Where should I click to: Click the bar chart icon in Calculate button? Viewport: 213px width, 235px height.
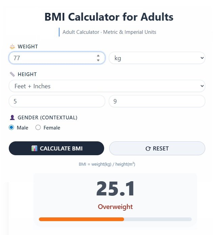pos(34,148)
